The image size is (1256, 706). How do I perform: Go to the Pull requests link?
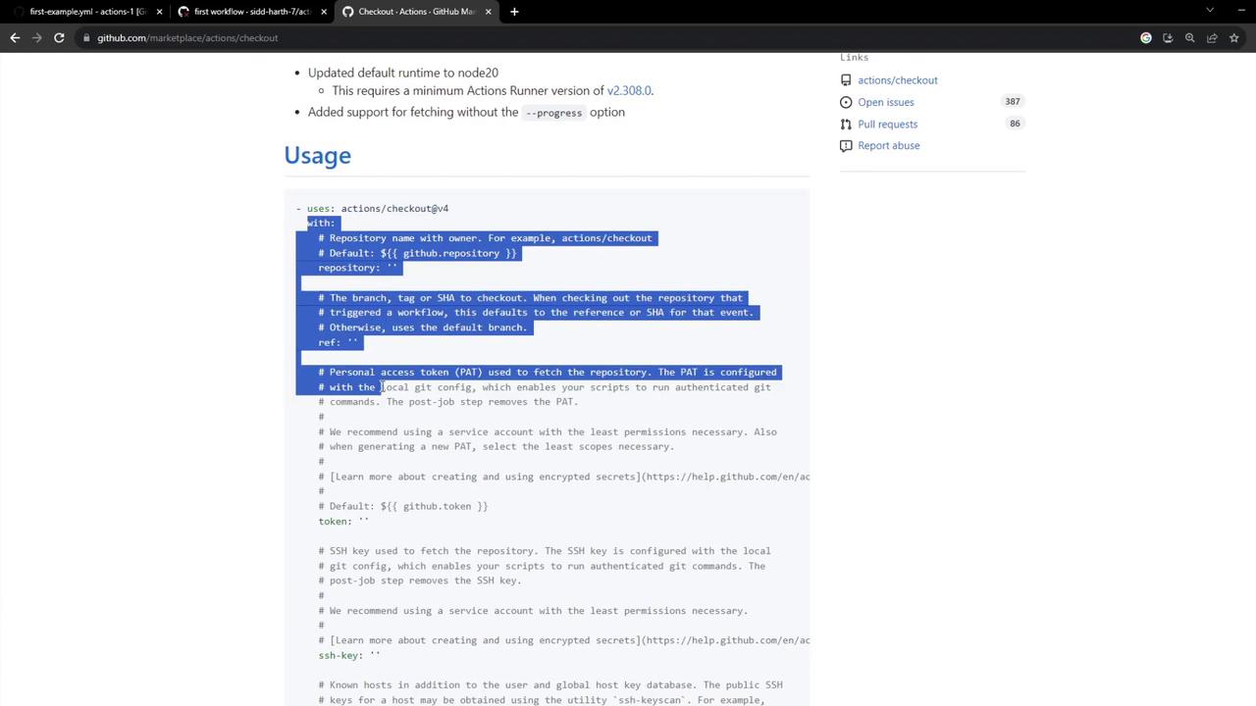click(888, 125)
